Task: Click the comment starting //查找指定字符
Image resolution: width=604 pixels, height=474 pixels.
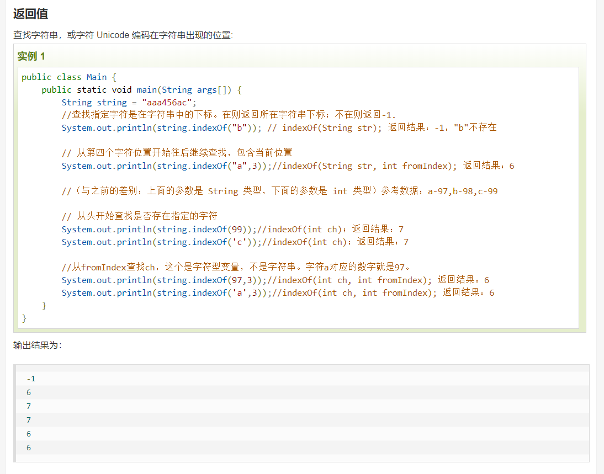Action: pos(229,115)
